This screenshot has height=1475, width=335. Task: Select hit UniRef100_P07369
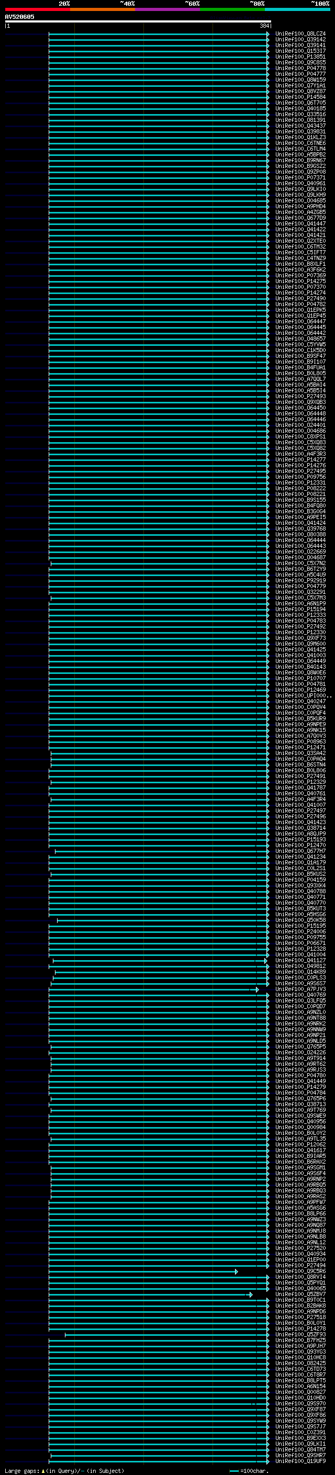[300, 275]
